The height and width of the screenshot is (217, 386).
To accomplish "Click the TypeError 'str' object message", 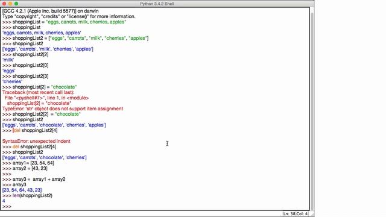I will pos(63,108).
